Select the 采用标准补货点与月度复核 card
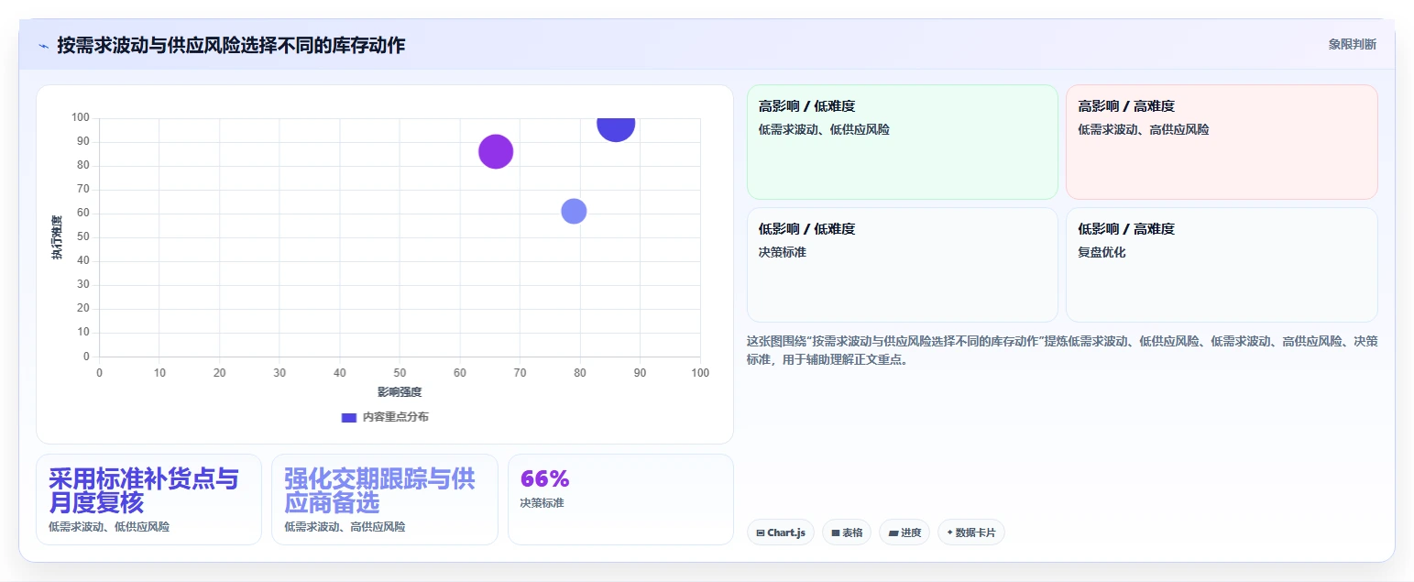The image size is (1414, 582). [x=149, y=500]
